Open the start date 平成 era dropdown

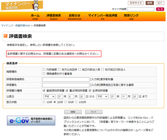(x=49, y=96)
